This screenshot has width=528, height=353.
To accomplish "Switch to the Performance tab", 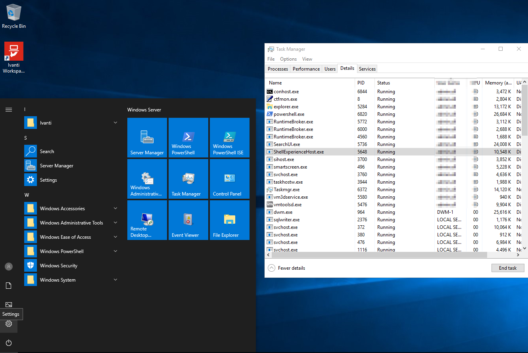I will [306, 68].
